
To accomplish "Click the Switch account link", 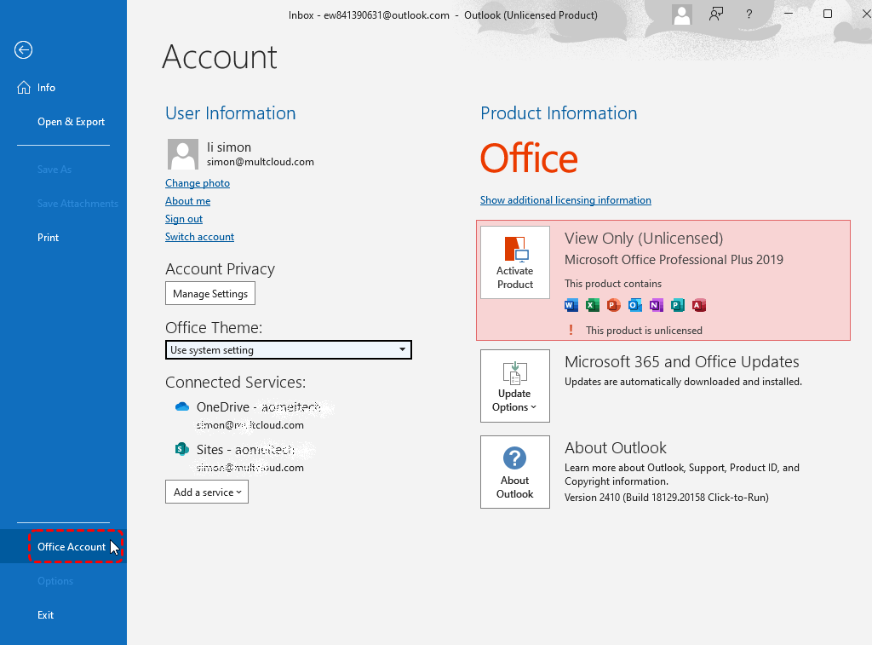I will click(199, 237).
